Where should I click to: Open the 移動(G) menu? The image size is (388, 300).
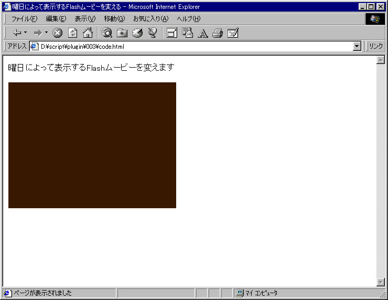pos(114,19)
